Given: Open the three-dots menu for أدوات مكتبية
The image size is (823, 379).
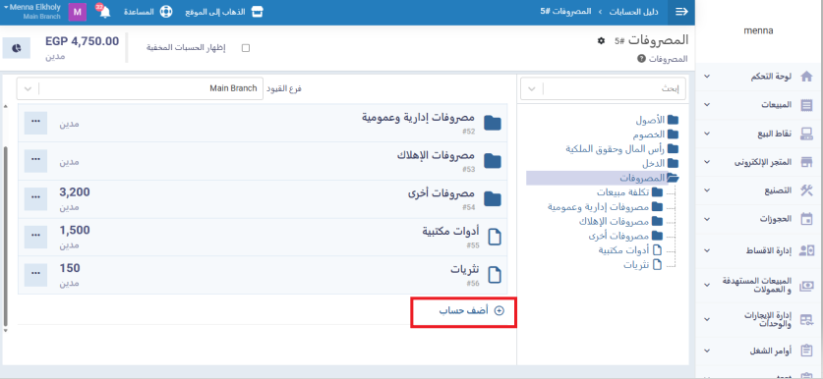Looking at the screenshot, I should [35, 236].
